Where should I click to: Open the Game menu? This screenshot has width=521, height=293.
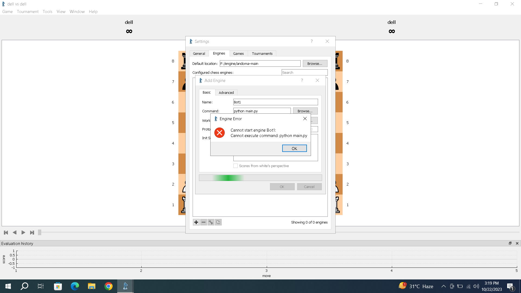coord(7,11)
